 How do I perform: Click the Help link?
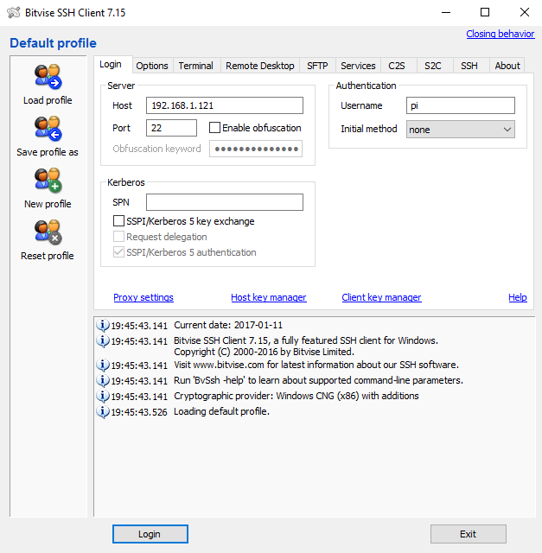tap(518, 297)
